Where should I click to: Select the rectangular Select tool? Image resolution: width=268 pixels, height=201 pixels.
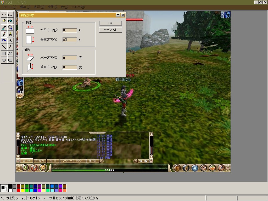(x=10, y=14)
